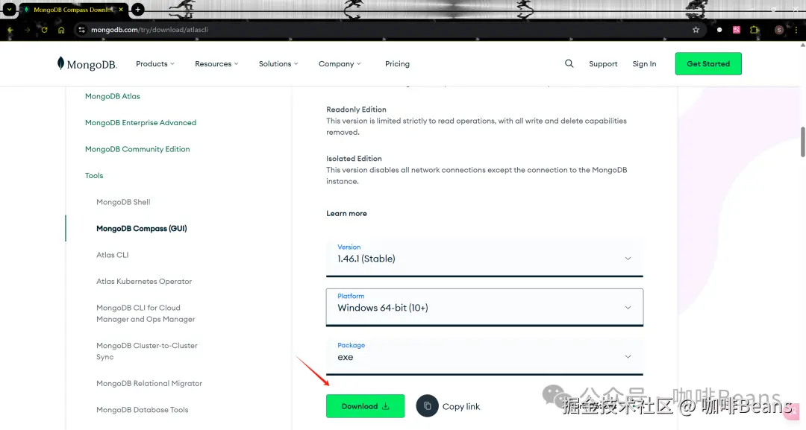Expand the Products menu

(x=155, y=63)
